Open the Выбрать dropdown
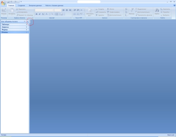176x137 pixels. point(165,15)
